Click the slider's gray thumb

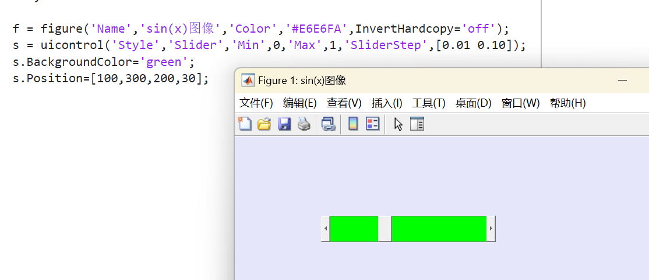385,229
